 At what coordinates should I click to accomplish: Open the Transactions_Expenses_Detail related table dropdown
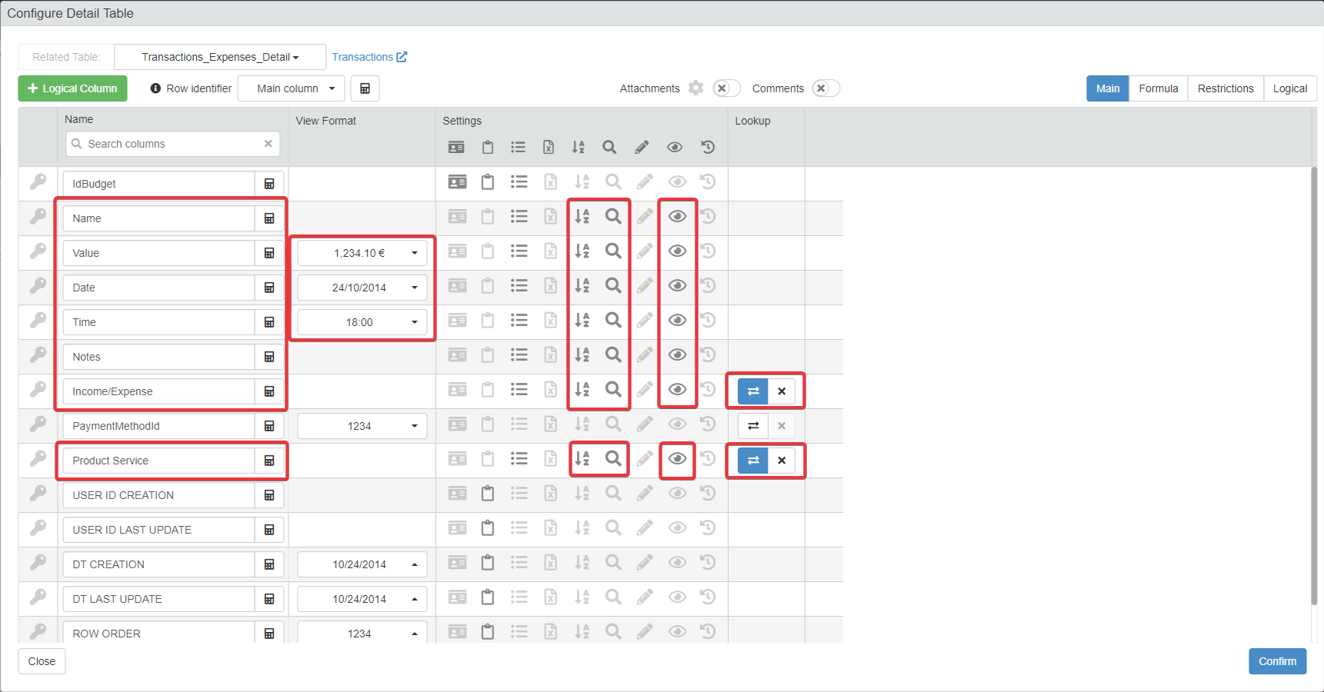click(220, 57)
